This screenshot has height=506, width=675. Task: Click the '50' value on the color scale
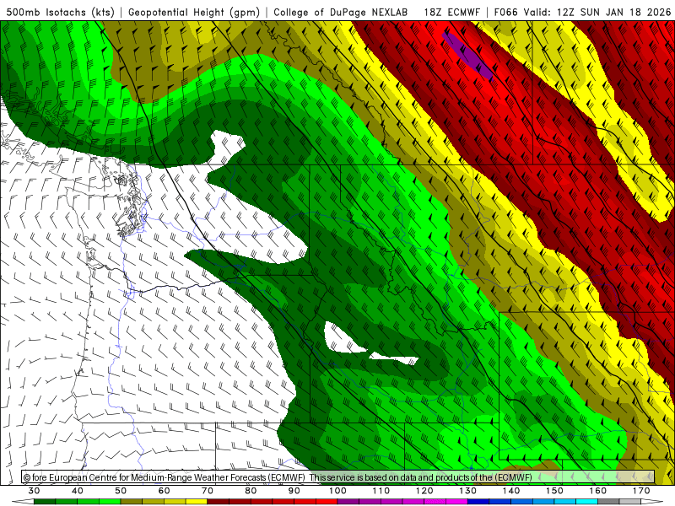[121, 491]
